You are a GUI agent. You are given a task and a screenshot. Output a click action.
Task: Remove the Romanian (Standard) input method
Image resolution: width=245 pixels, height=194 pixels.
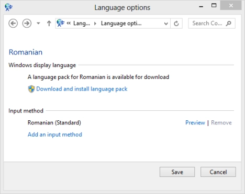(221, 122)
